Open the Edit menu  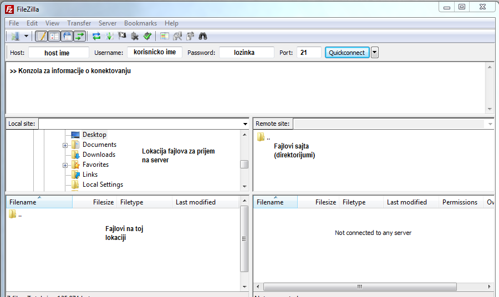click(32, 23)
